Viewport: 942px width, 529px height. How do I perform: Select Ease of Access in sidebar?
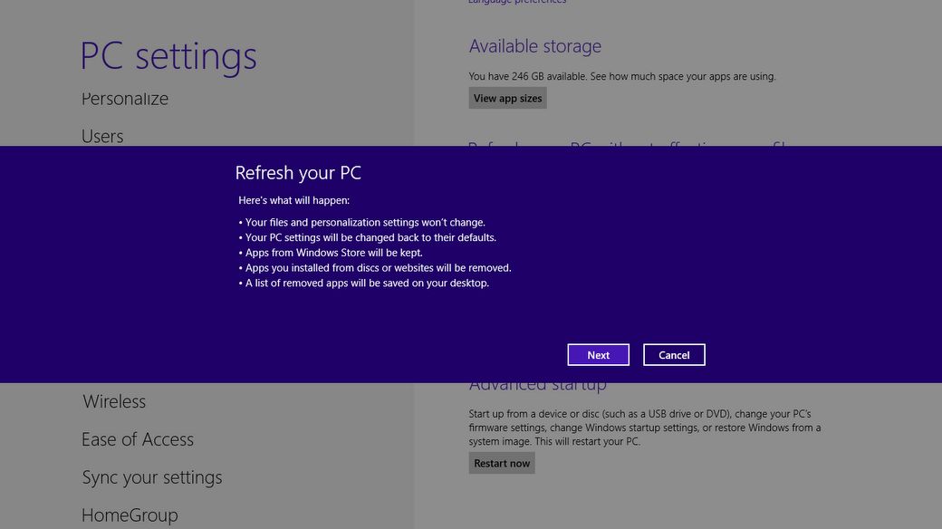[138, 439]
